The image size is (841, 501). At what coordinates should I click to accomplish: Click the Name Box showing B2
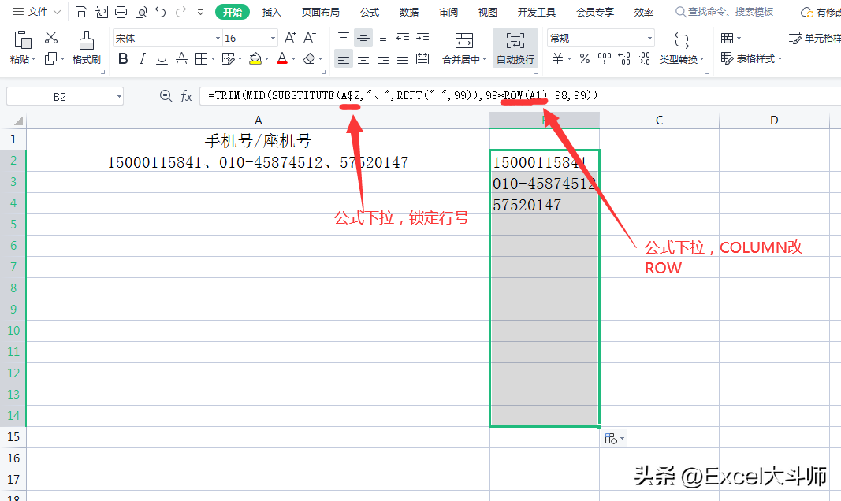tap(65, 96)
